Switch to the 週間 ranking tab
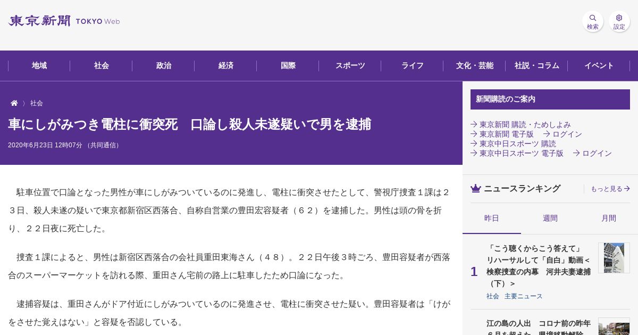638x335 pixels. (550, 218)
